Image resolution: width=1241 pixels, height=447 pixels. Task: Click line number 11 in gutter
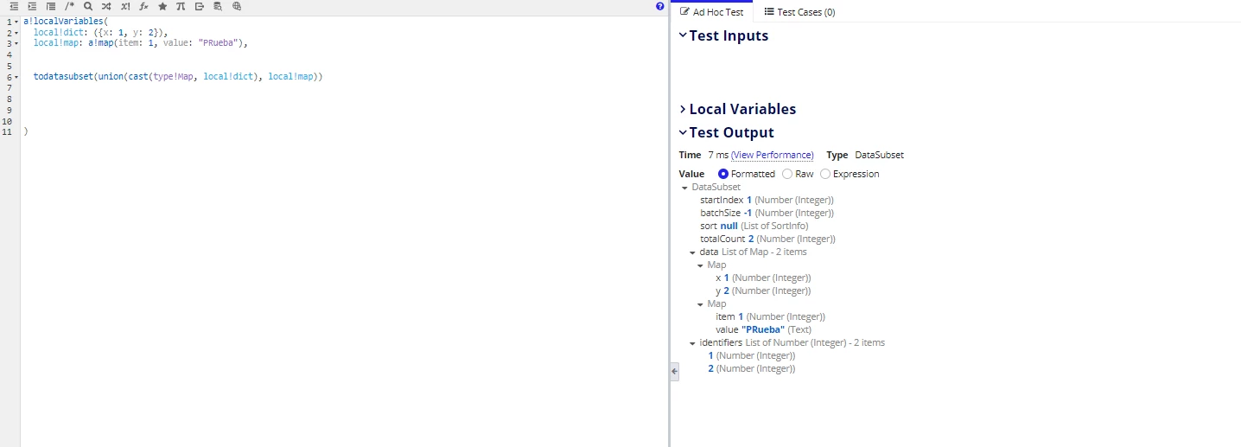pos(7,132)
